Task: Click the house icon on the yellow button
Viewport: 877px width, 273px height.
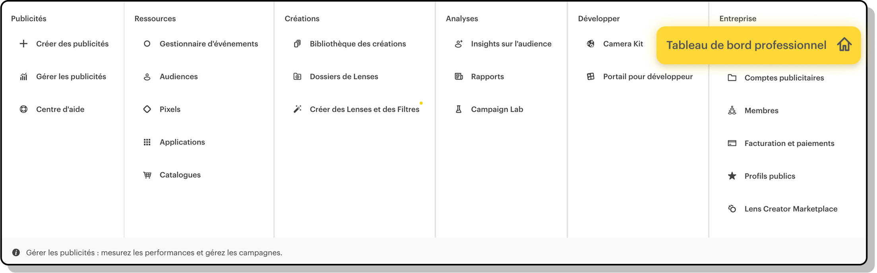Action: pyautogui.click(x=844, y=45)
